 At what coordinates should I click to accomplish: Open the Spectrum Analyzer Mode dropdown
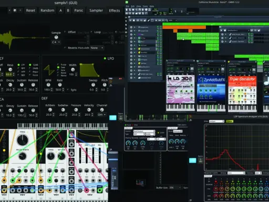216,122
